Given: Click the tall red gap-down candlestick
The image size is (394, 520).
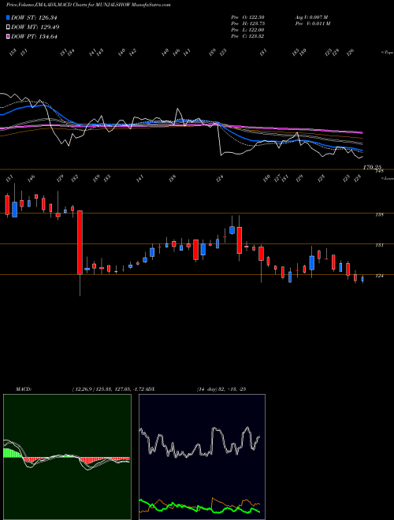Looking at the screenshot, I should (80, 243).
